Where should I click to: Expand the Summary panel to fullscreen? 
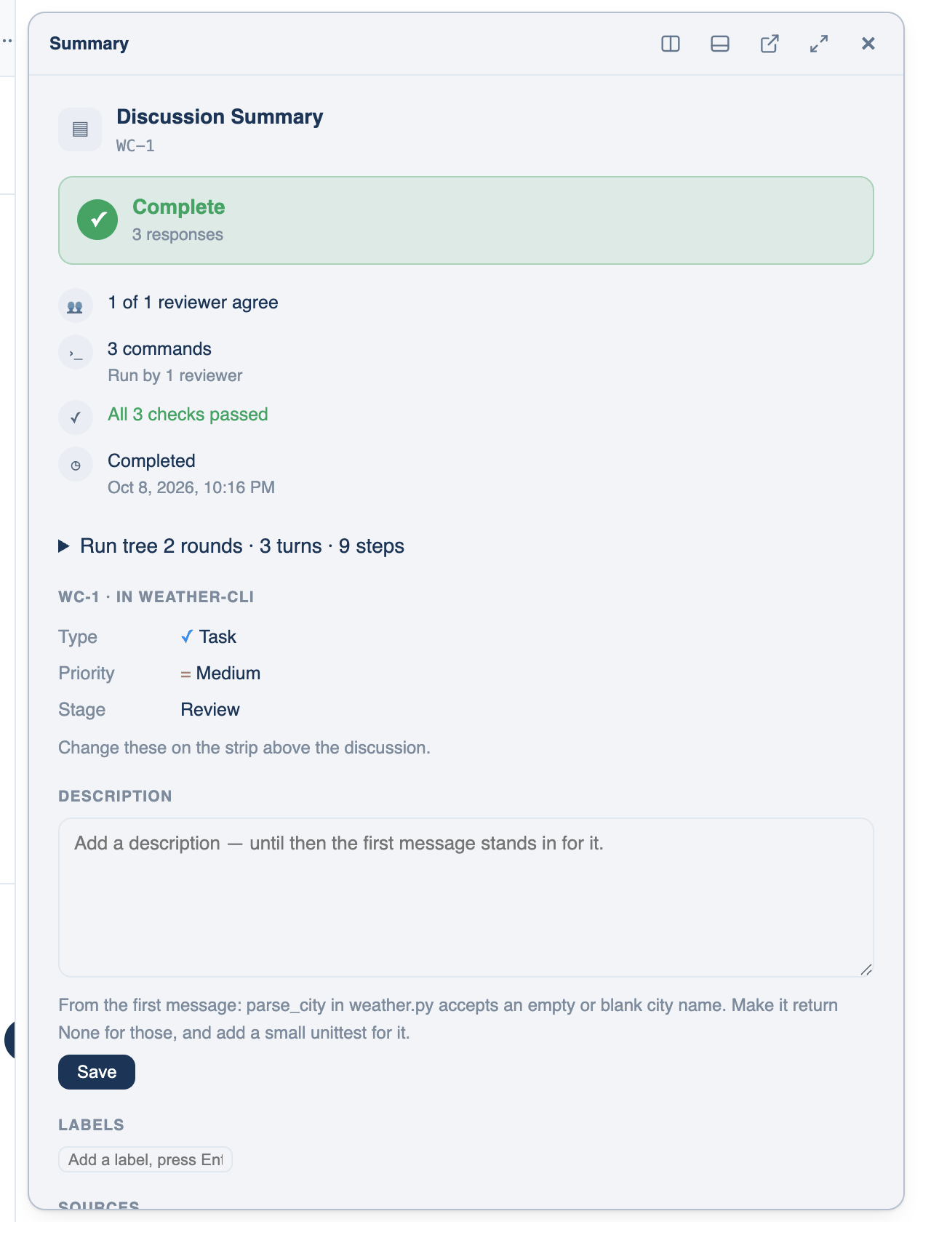pyautogui.click(x=819, y=44)
